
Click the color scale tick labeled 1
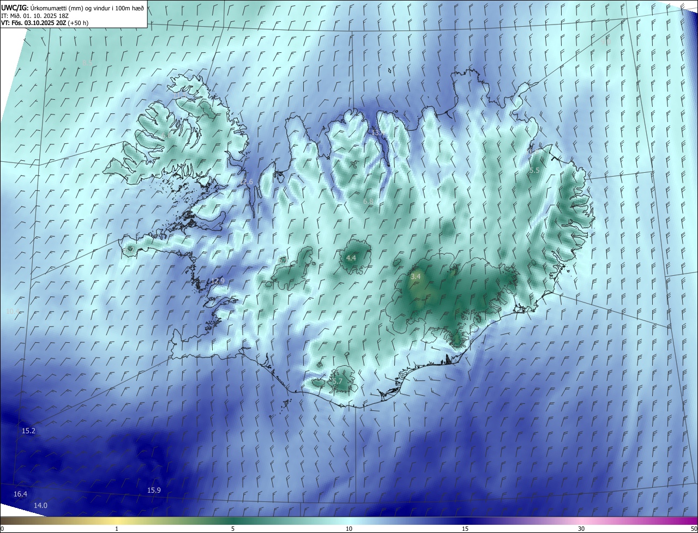117,529
